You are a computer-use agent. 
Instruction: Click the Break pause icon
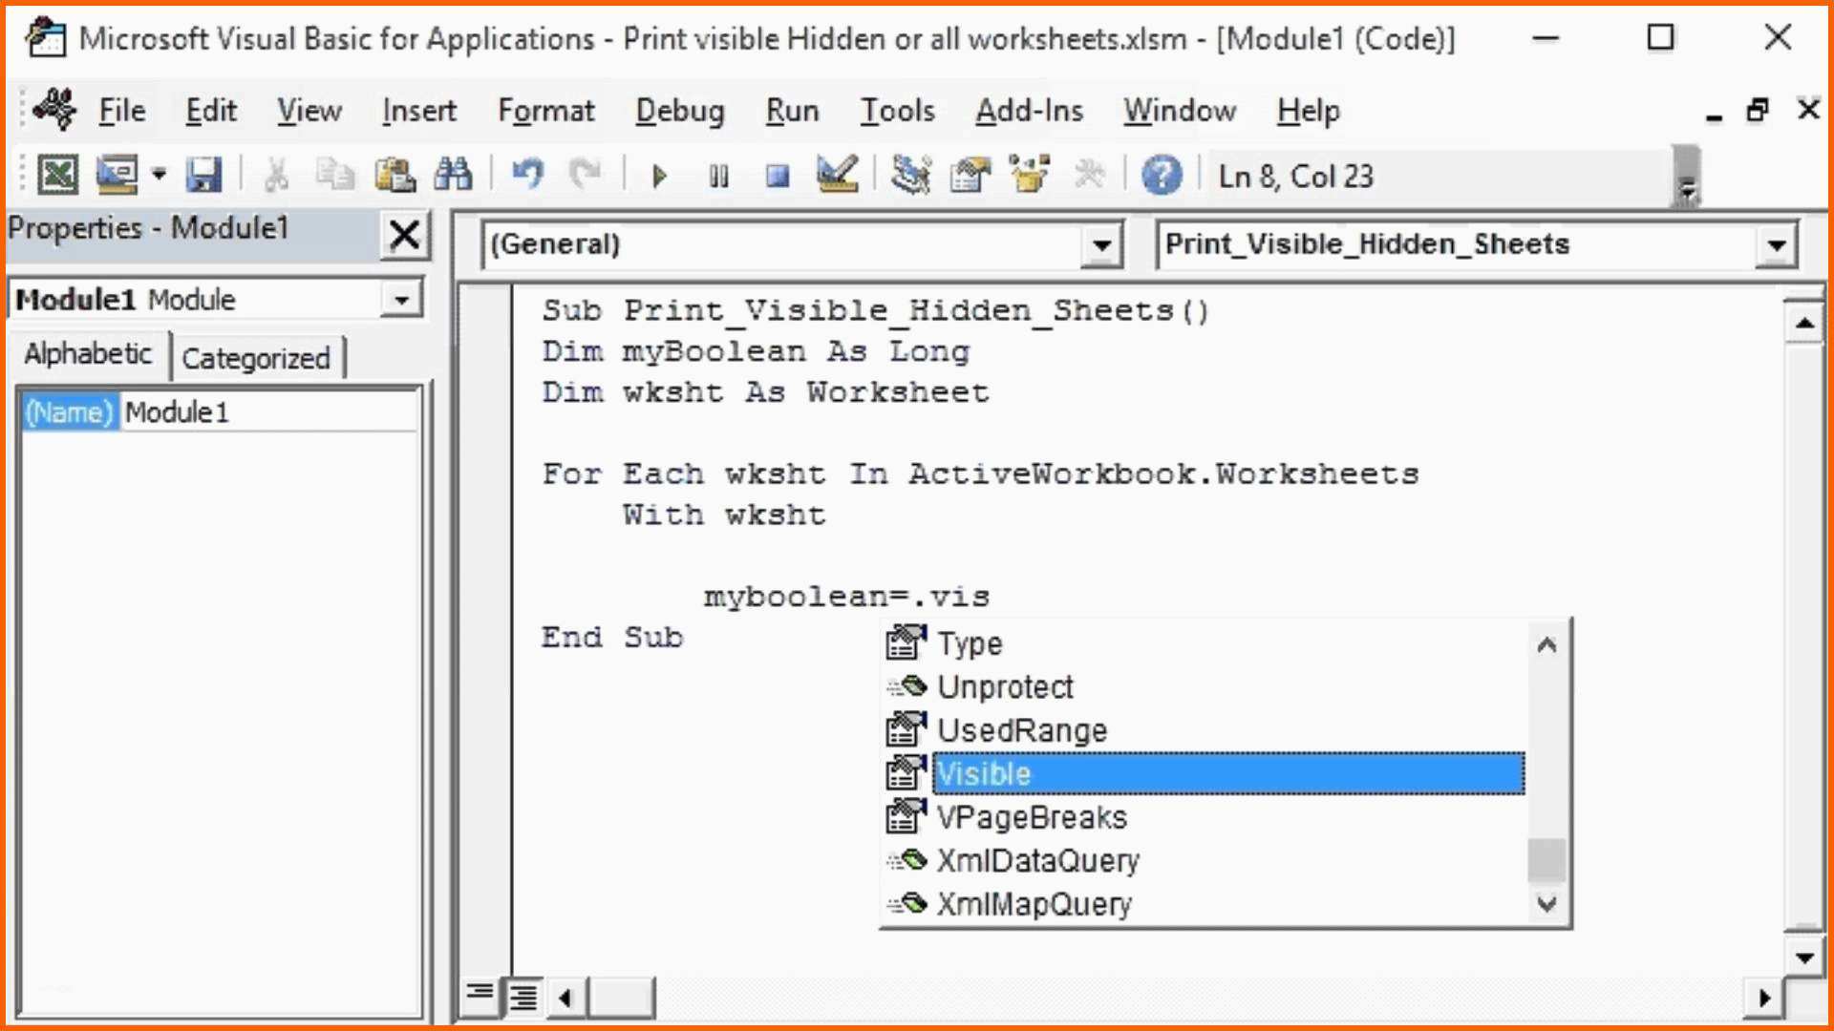point(719,176)
